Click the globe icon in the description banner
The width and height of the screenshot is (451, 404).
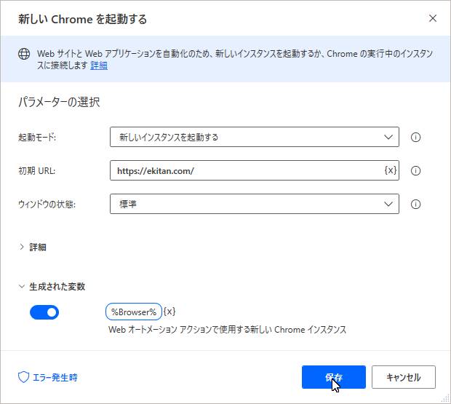(24, 54)
